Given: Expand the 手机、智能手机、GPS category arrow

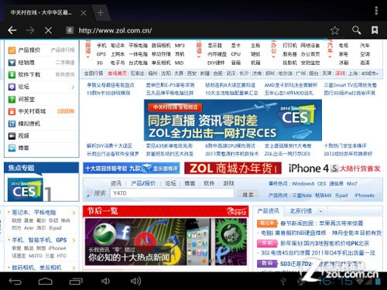Looking at the screenshot, I should (x=74, y=241).
